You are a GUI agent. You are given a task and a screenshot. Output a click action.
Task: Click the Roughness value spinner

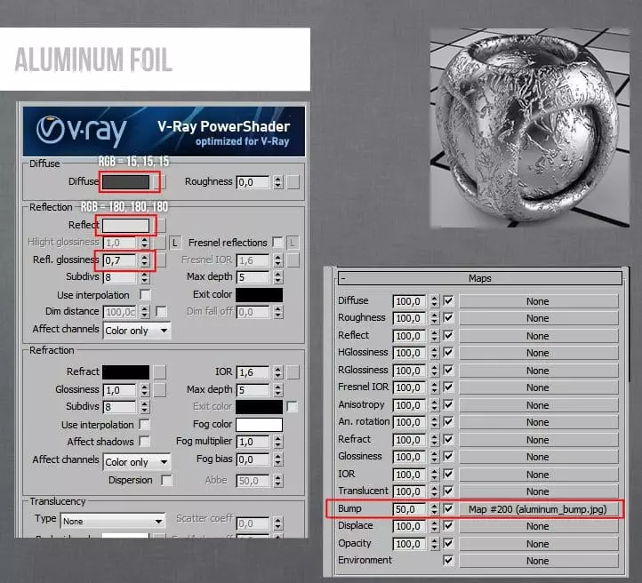[x=278, y=182]
